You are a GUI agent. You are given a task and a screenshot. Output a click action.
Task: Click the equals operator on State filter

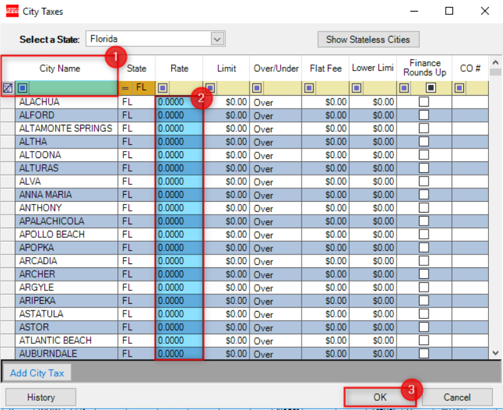tap(125, 88)
